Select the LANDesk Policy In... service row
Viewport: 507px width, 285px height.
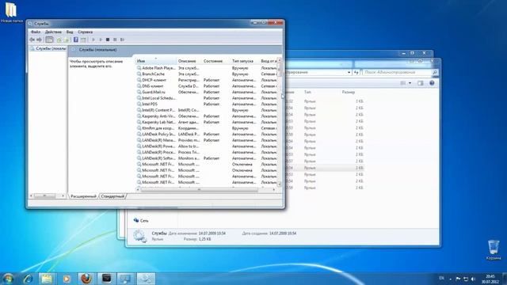click(206, 134)
